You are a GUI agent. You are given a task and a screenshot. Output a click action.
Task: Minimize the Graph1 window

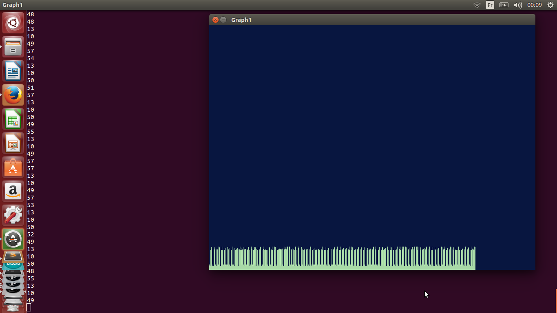tap(223, 20)
